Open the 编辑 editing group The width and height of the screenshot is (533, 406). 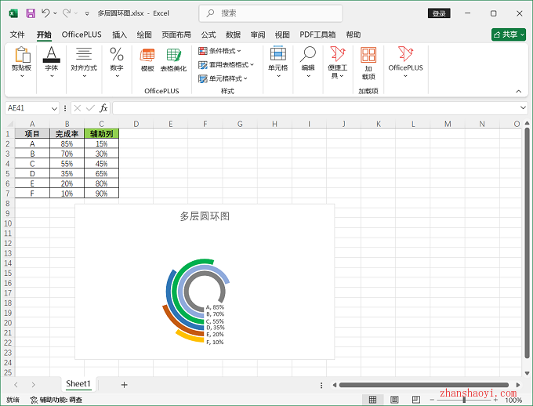point(308,61)
